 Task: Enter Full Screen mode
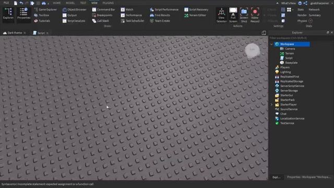click(233, 15)
